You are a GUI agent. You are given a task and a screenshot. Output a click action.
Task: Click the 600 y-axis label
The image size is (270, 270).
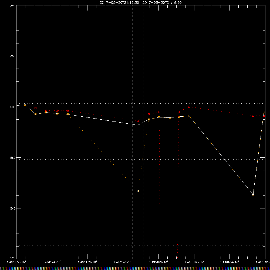pyautogui.click(x=13, y=56)
